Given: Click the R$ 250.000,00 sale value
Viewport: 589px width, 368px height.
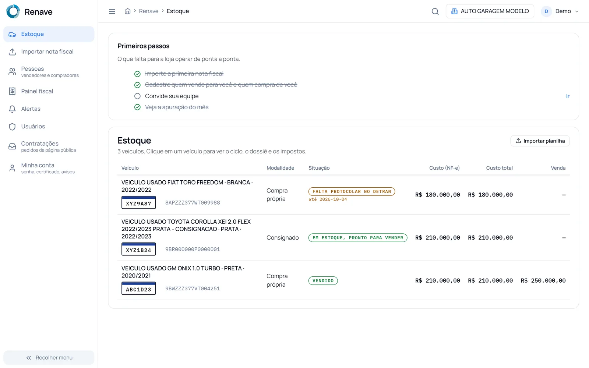Looking at the screenshot, I should pos(543,281).
